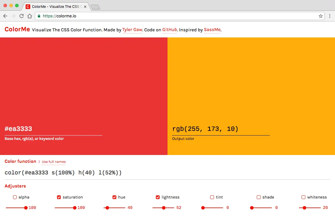Click the HTTPS padlock icon

(39, 16)
